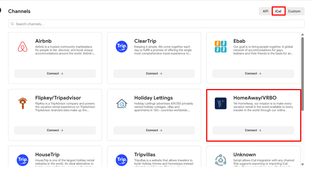313x172 pixels.
Task: Connect the HomeAway/VRBO channel
Action: 253,130
